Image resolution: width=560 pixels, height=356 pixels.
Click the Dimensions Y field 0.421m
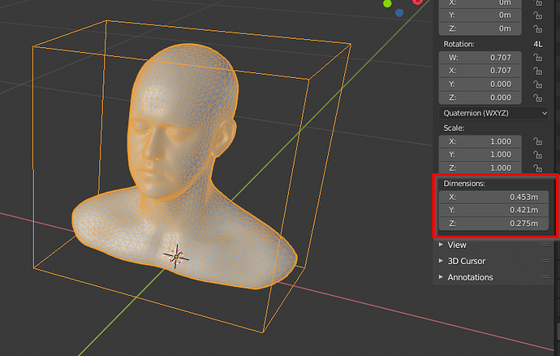494,210
